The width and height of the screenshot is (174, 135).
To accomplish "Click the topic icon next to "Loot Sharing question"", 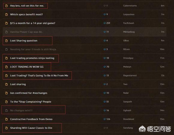I will click(6, 41).
